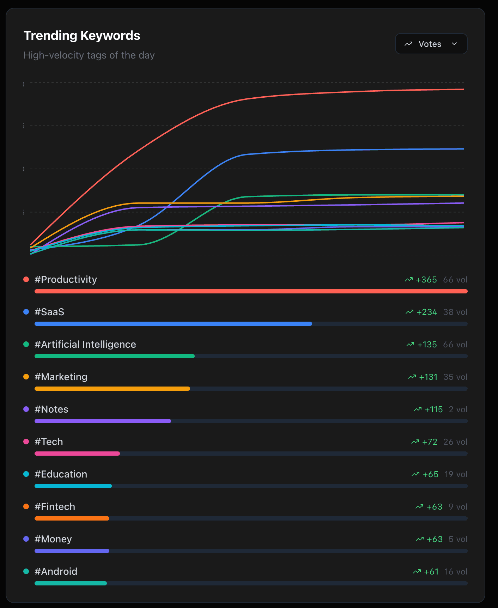Click the trending icon inside the Votes button
Viewport: 498px width, 608px height.
(x=409, y=44)
